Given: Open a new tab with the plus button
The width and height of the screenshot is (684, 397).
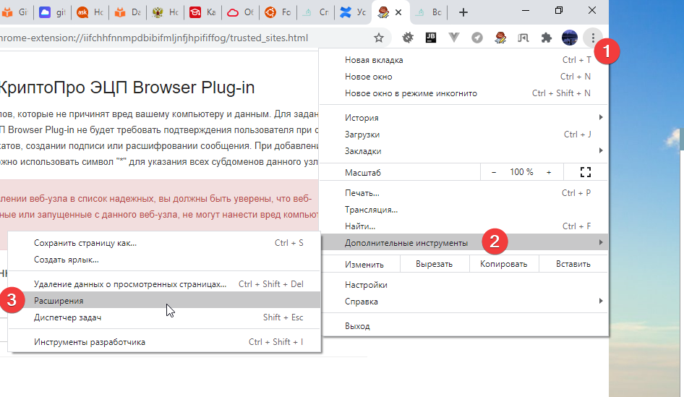Looking at the screenshot, I should [463, 12].
